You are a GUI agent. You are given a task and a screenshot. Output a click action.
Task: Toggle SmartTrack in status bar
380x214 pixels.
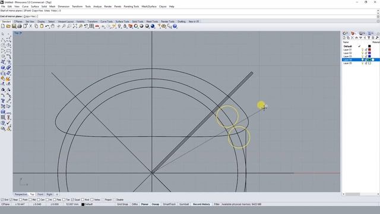pos(169,204)
